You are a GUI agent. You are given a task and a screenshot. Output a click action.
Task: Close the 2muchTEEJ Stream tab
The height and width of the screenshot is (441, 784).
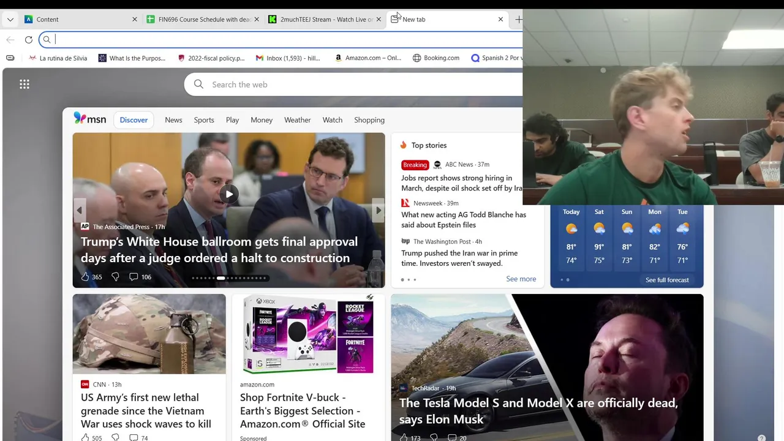[379, 20]
